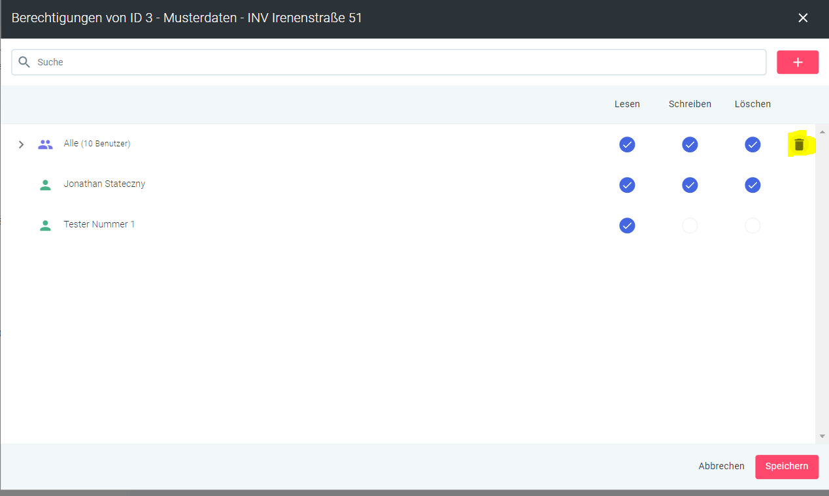This screenshot has width=829, height=496.
Task: Click the Alle group people icon
Action: [45, 144]
